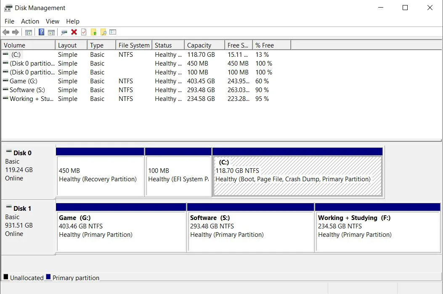The height and width of the screenshot is (294, 443).
Task: Sort by the Volume column header
Action: tap(28, 45)
